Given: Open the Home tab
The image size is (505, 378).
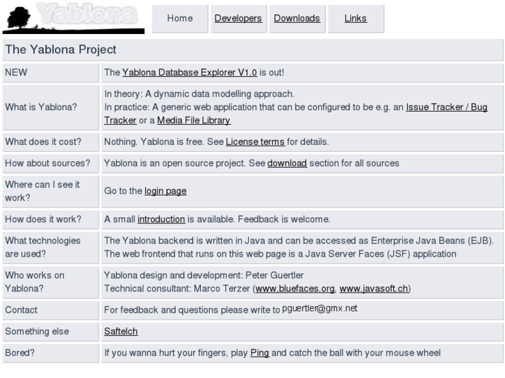Looking at the screenshot, I should pos(180,18).
